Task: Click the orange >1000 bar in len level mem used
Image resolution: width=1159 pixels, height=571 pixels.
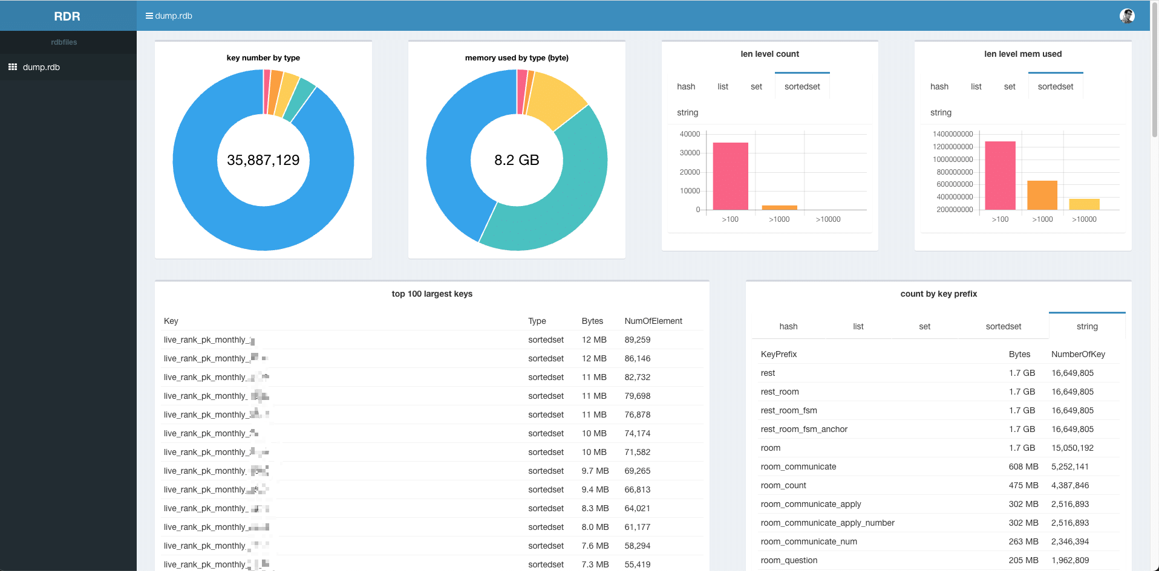Action: pyautogui.click(x=1042, y=195)
